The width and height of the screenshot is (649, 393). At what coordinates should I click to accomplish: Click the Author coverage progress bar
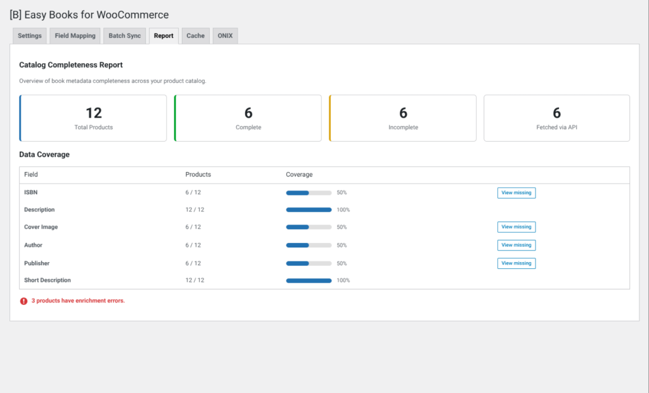(309, 246)
